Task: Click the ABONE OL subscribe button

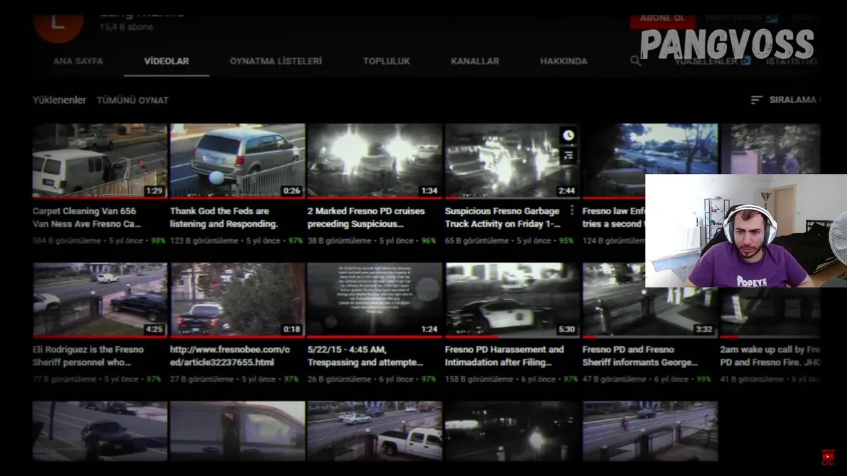Action: pos(662,20)
